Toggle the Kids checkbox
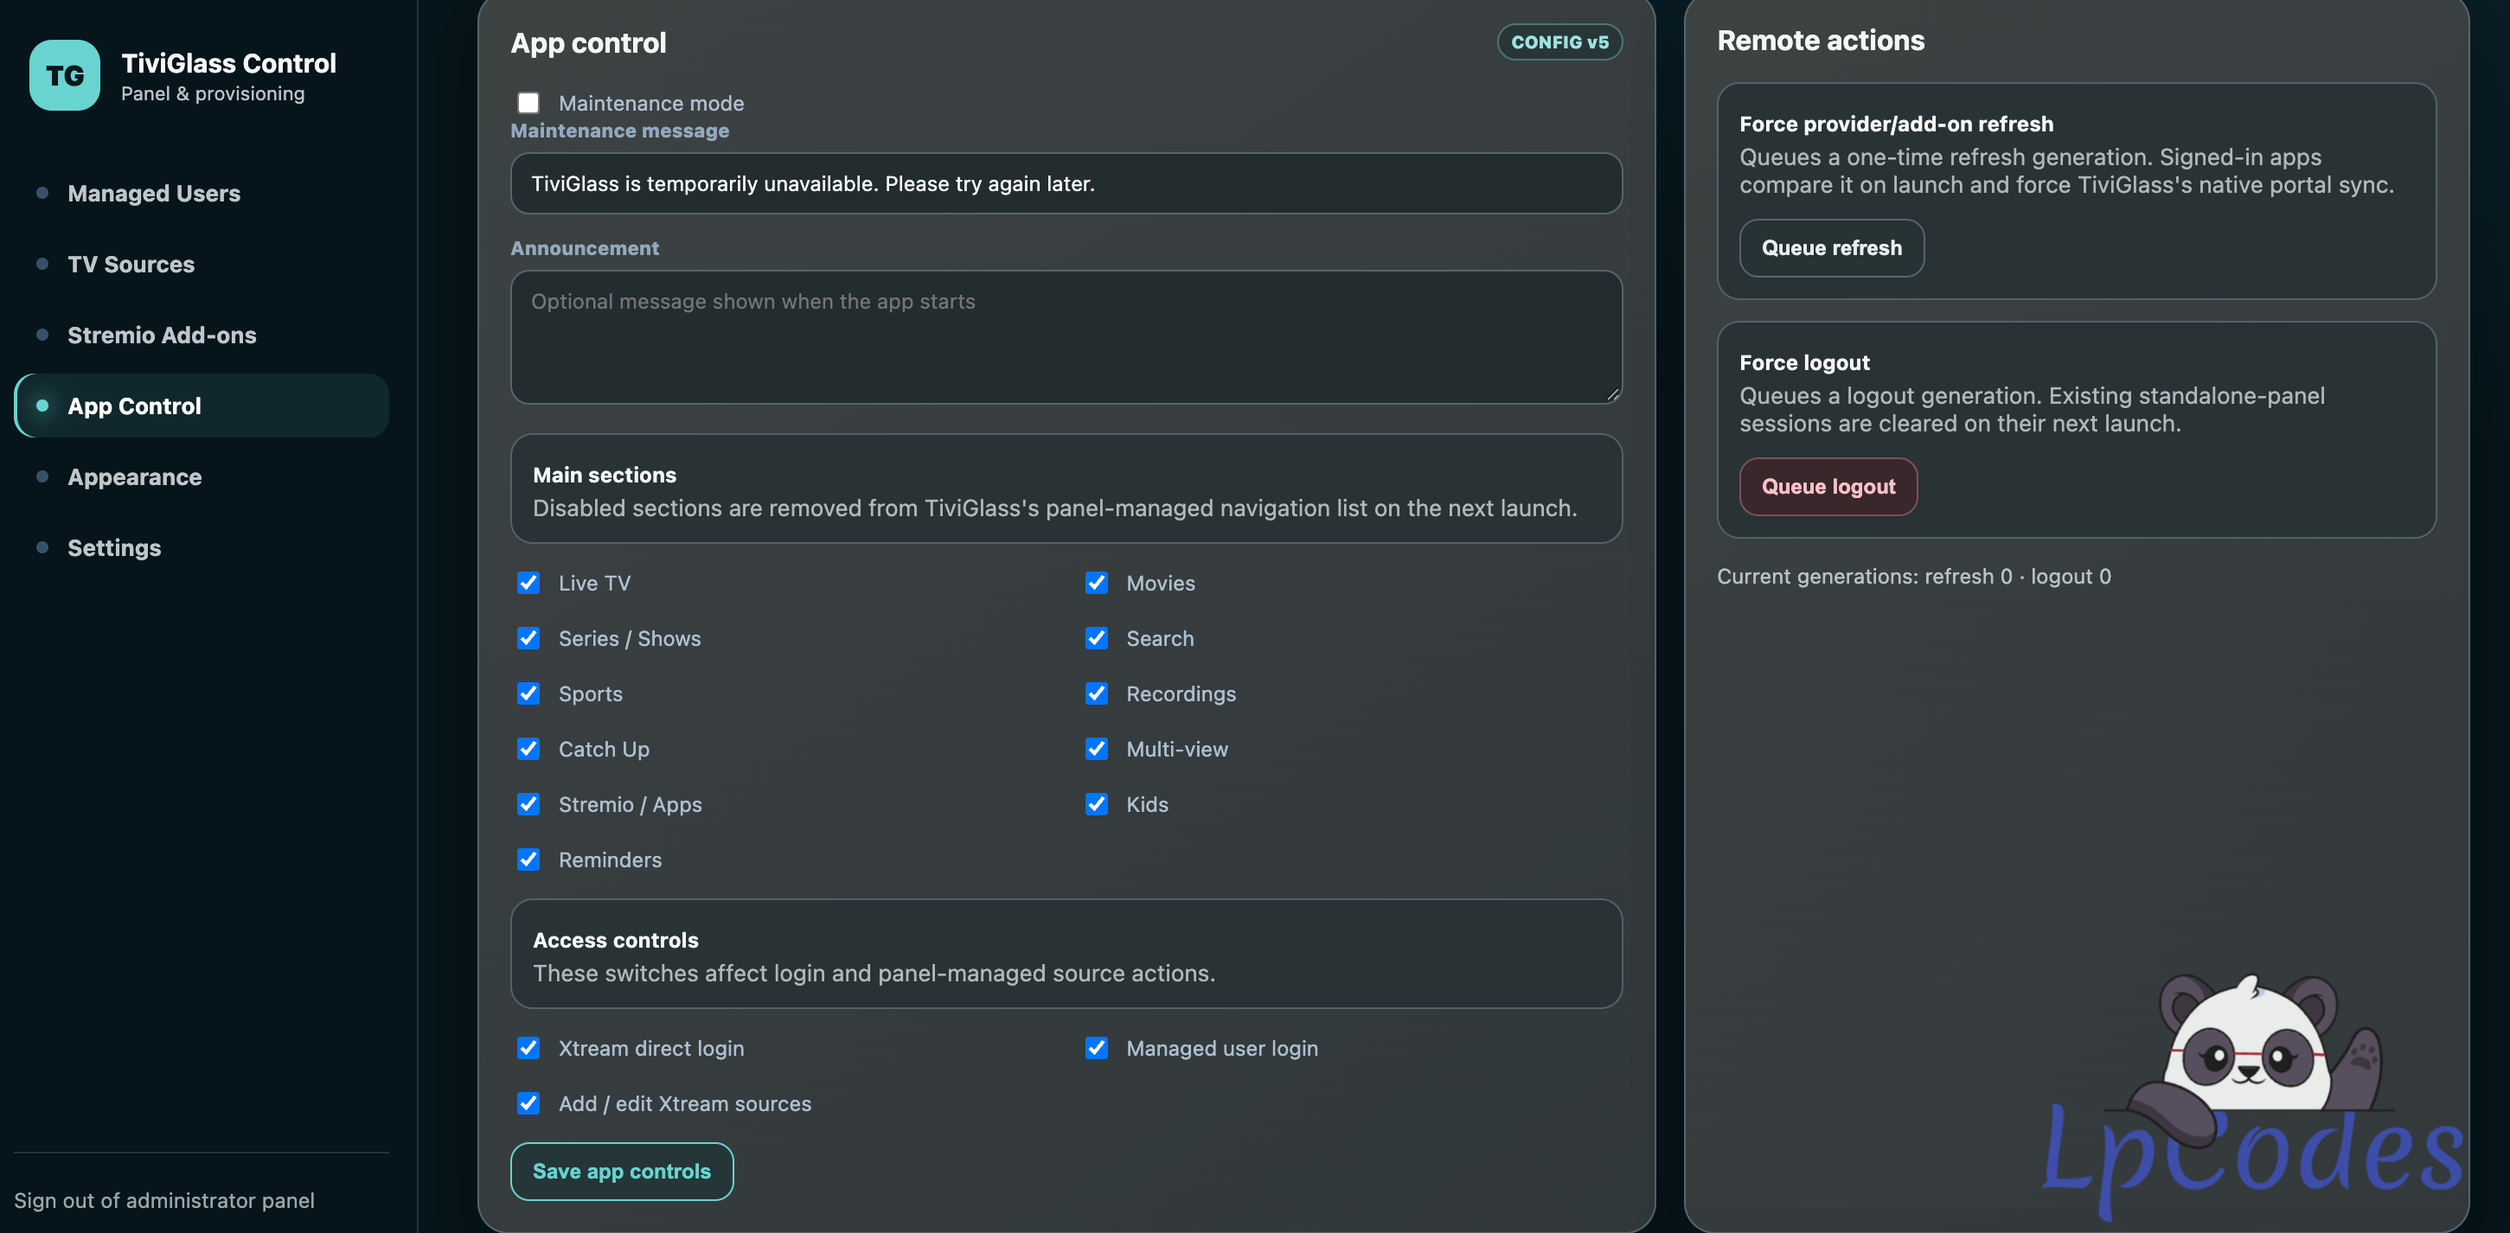This screenshot has height=1233, width=2510. coord(1096,804)
